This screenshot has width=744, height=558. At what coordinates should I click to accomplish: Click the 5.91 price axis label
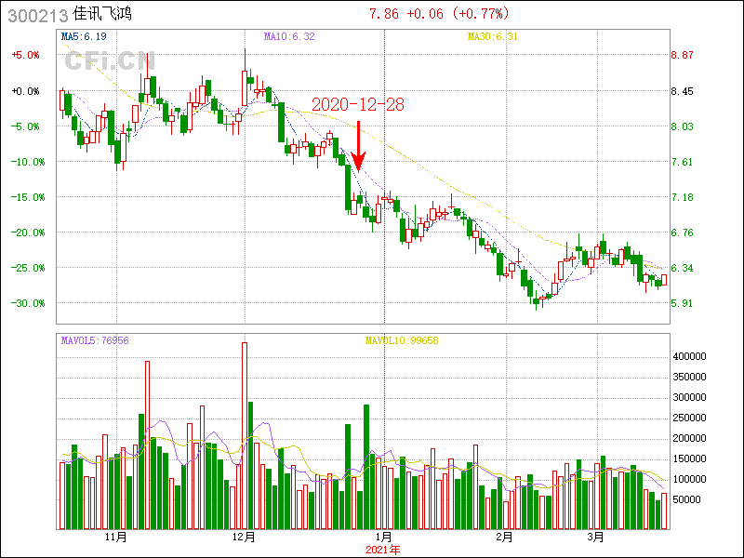point(682,303)
